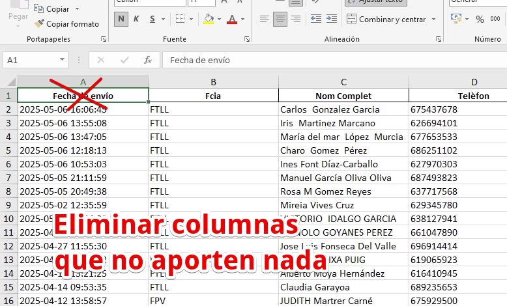Select cell 2025-05-06 13:47:05
Screen dimensions: 507x306
[x=83, y=137]
